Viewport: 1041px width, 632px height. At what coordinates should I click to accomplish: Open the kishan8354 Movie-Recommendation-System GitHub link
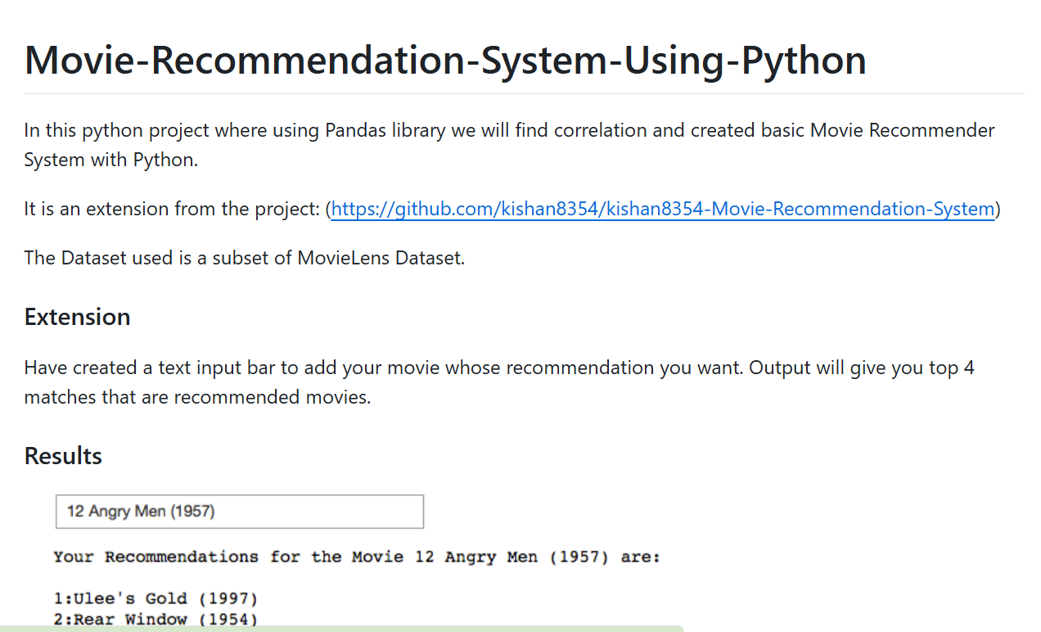point(662,209)
